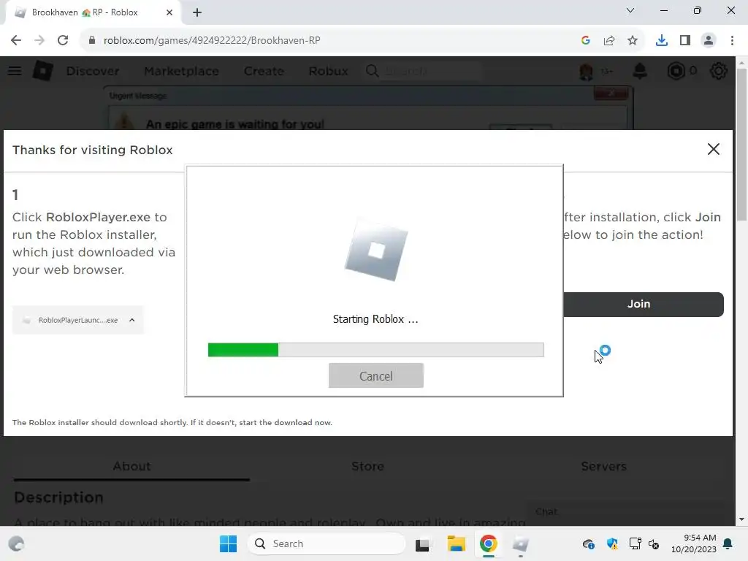This screenshot has width=748, height=561.
Task: Click the OneDrive tray icon
Action: click(x=588, y=543)
